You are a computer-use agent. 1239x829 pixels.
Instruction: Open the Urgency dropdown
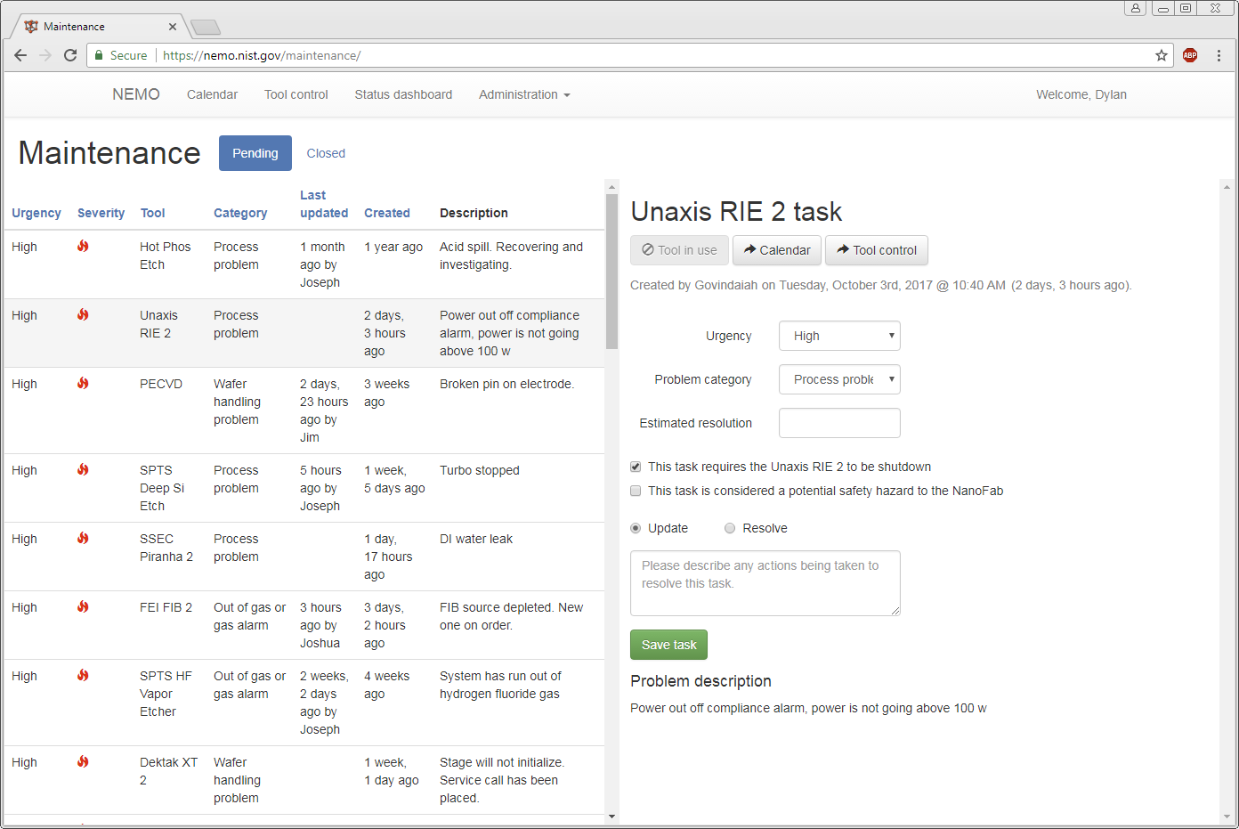pos(839,336)
